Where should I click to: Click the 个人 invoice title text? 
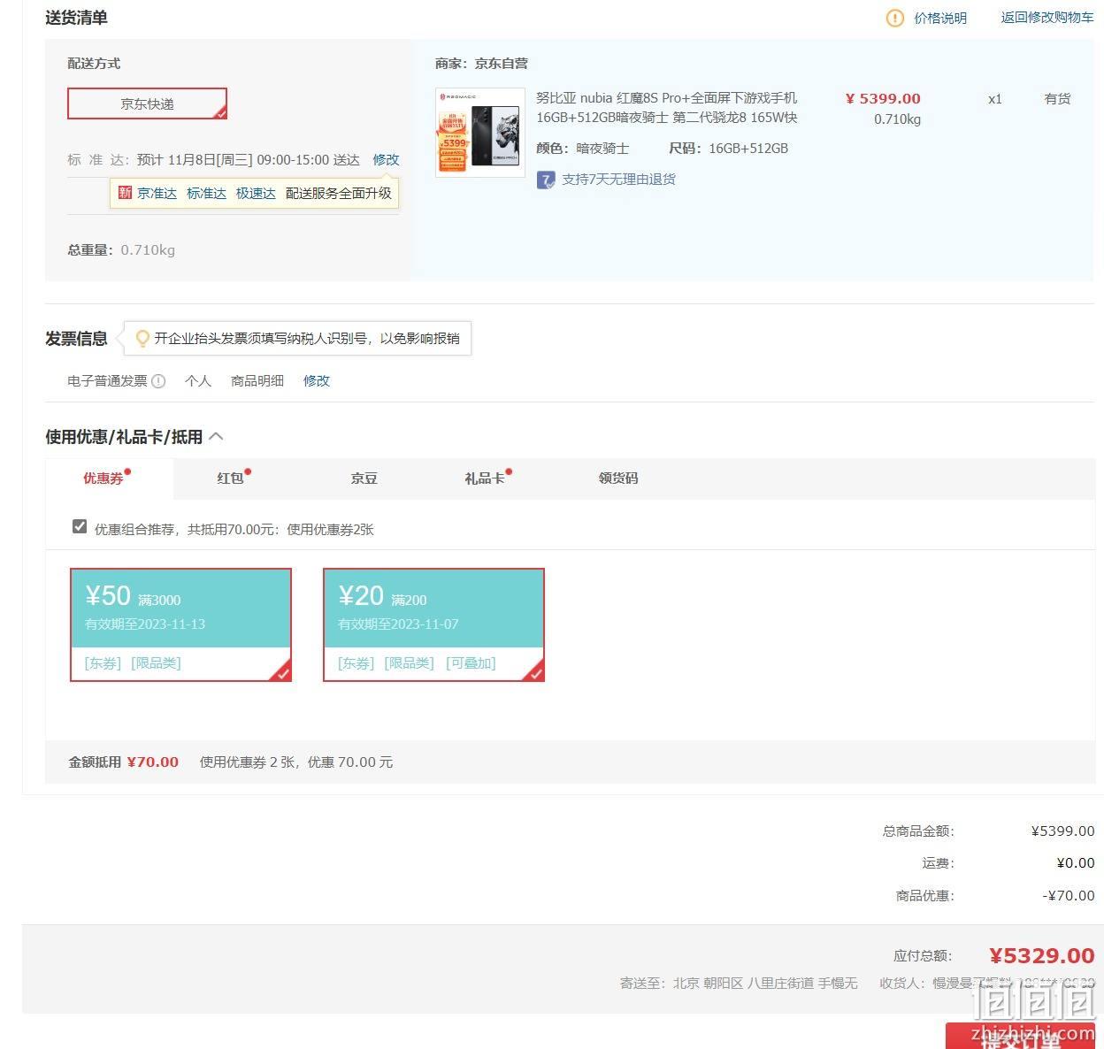tap(198, 381)
